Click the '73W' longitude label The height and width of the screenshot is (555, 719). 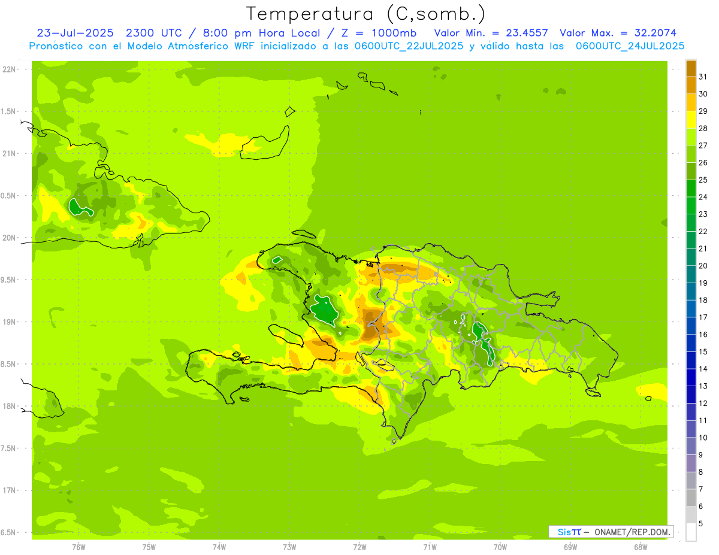pos(289,547)
